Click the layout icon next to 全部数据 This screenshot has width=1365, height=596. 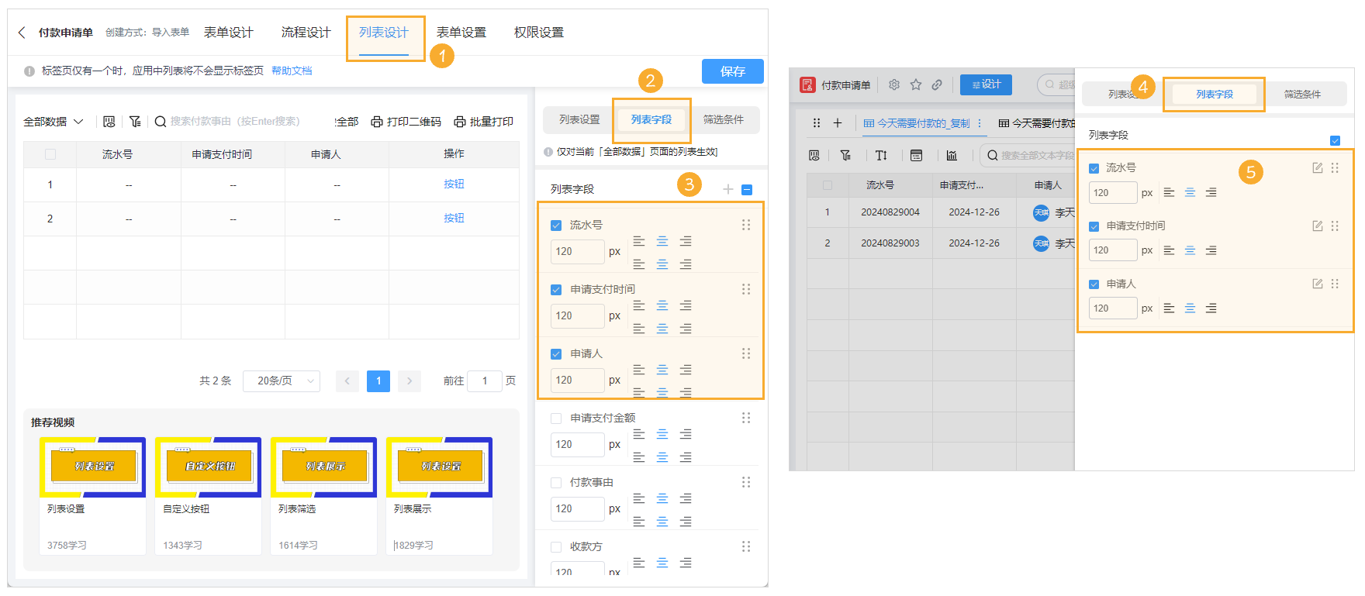109,122
